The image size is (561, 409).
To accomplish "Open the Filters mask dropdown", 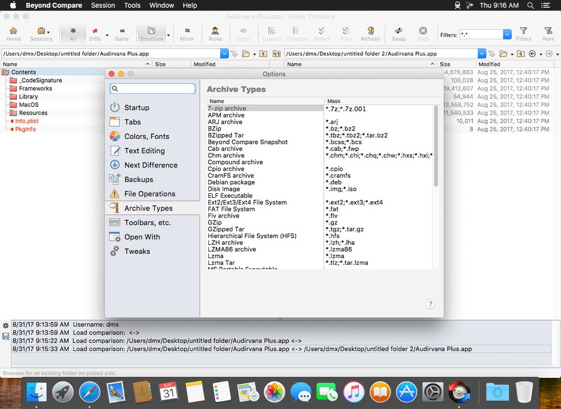I will click(507, 34).
